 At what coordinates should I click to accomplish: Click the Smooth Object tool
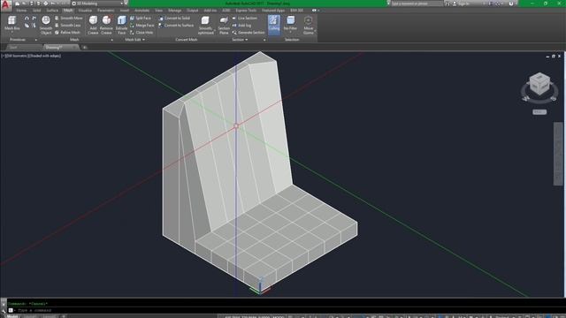[x=46, y=26]
